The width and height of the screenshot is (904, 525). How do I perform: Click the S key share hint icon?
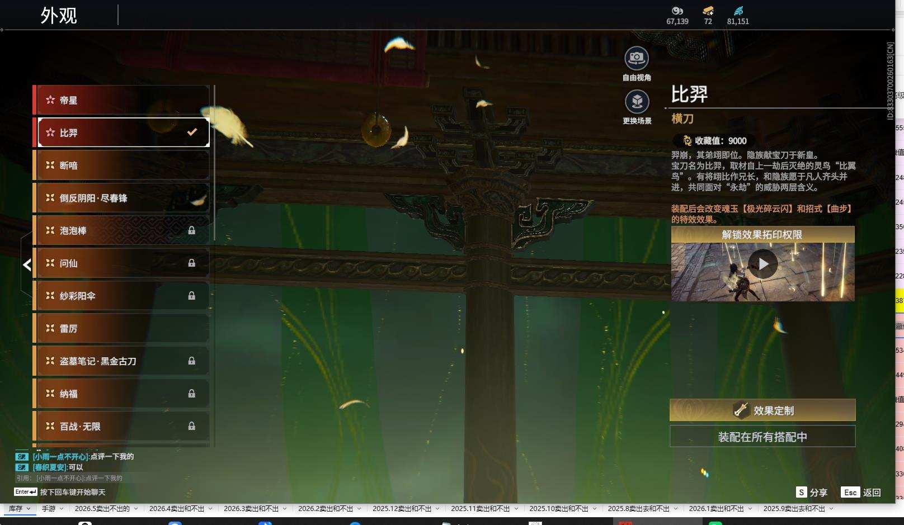802,492
